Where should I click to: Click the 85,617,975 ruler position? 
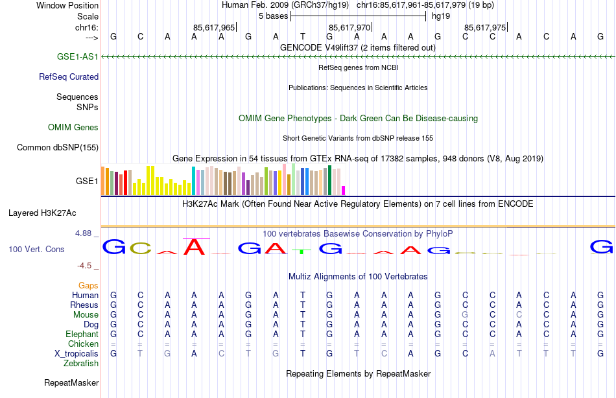pos(485,27)
